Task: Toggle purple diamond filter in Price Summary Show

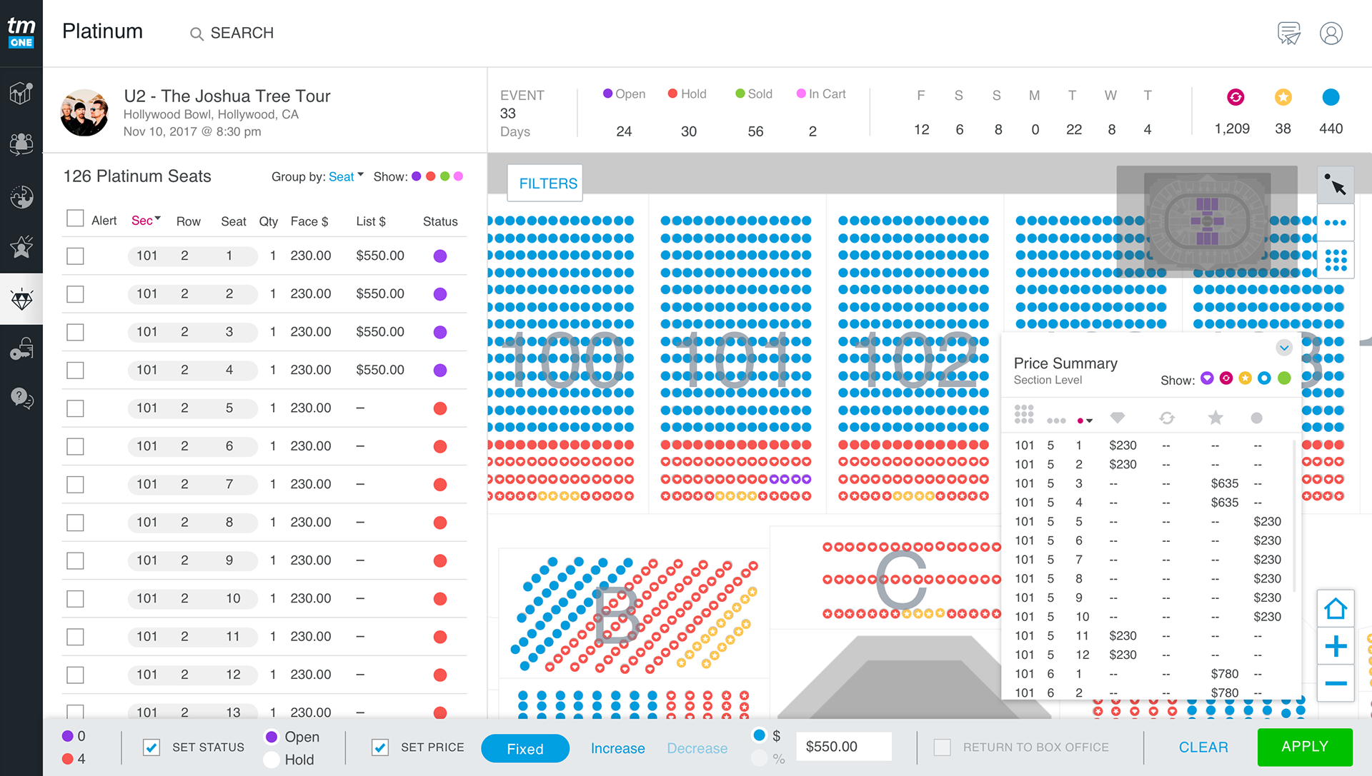Action: (x=1207, y=378)
